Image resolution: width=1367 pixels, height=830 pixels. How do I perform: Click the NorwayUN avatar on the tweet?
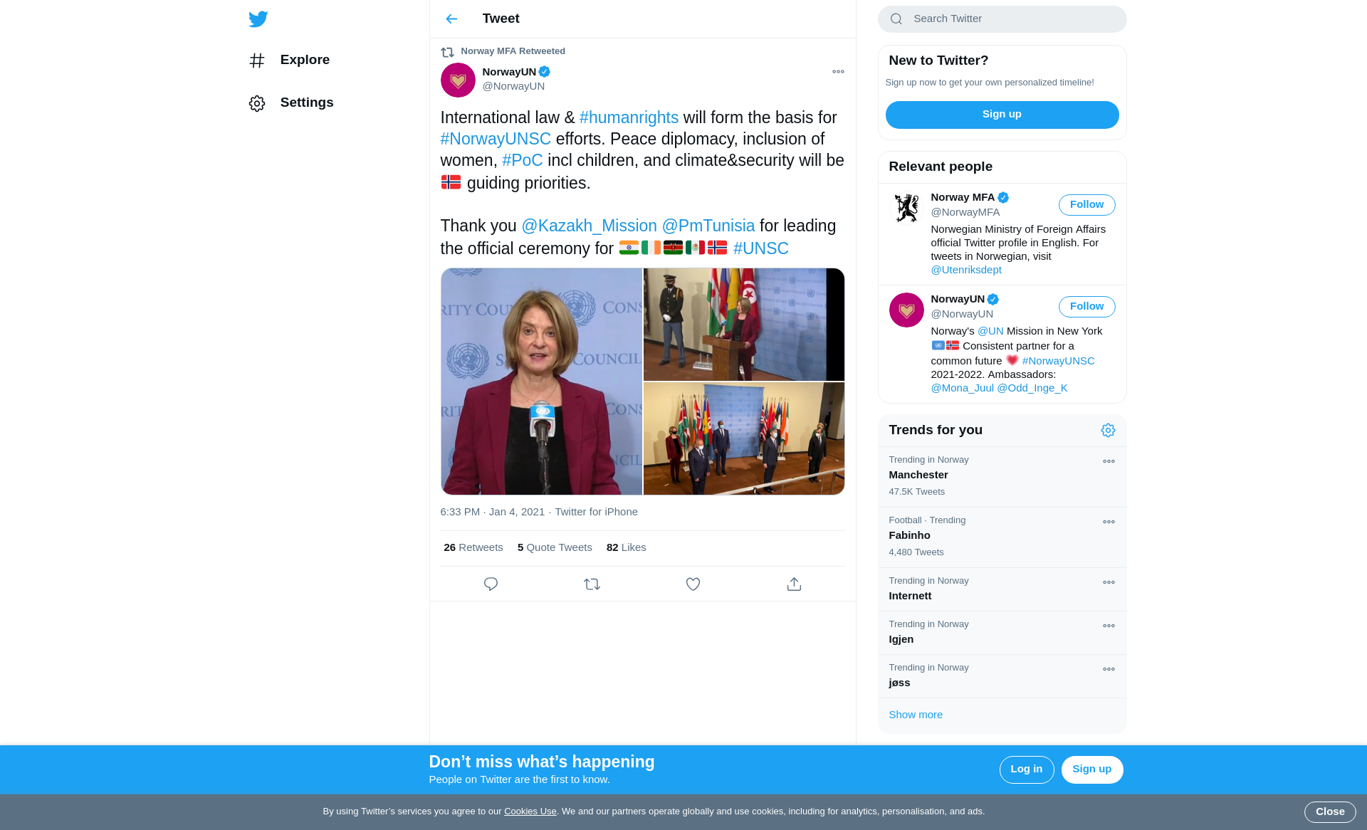pyautogui.click(x=458, y=80)
